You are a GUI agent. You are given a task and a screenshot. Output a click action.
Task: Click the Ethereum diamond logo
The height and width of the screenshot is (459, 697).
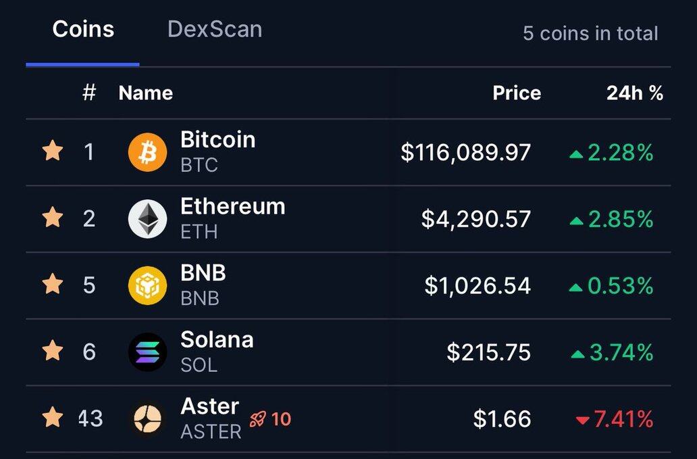coord(147,219)
